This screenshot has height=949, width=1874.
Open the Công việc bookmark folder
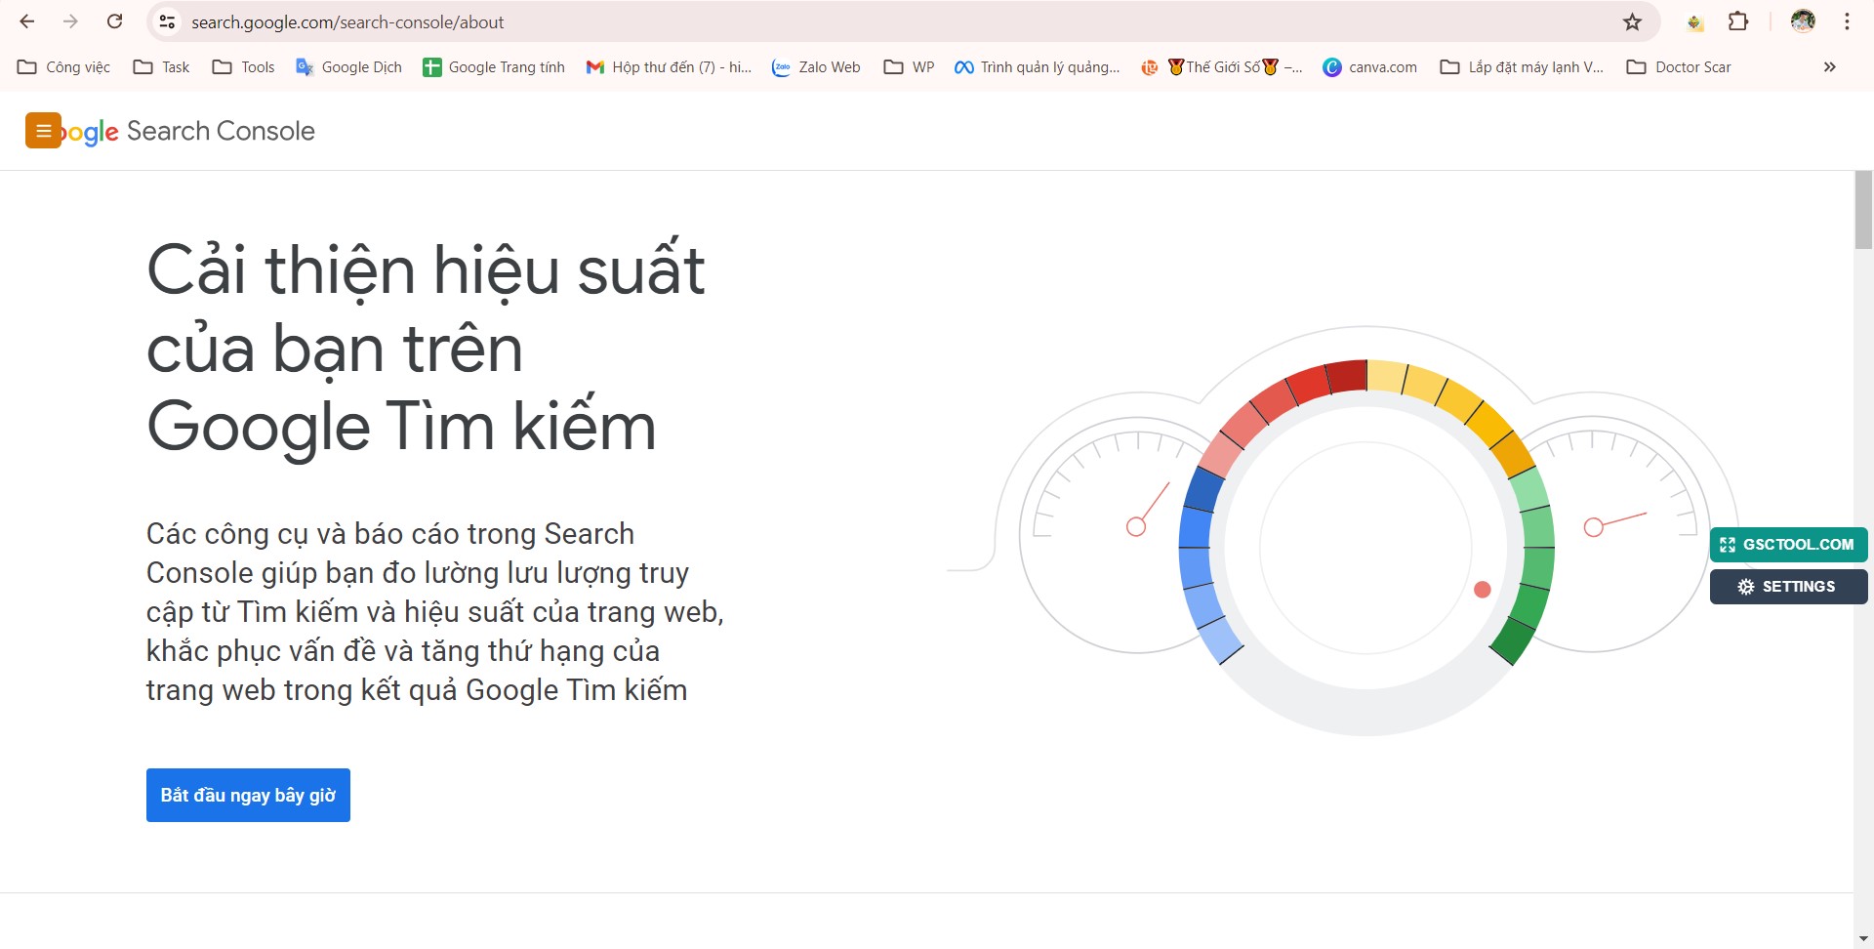64,66
